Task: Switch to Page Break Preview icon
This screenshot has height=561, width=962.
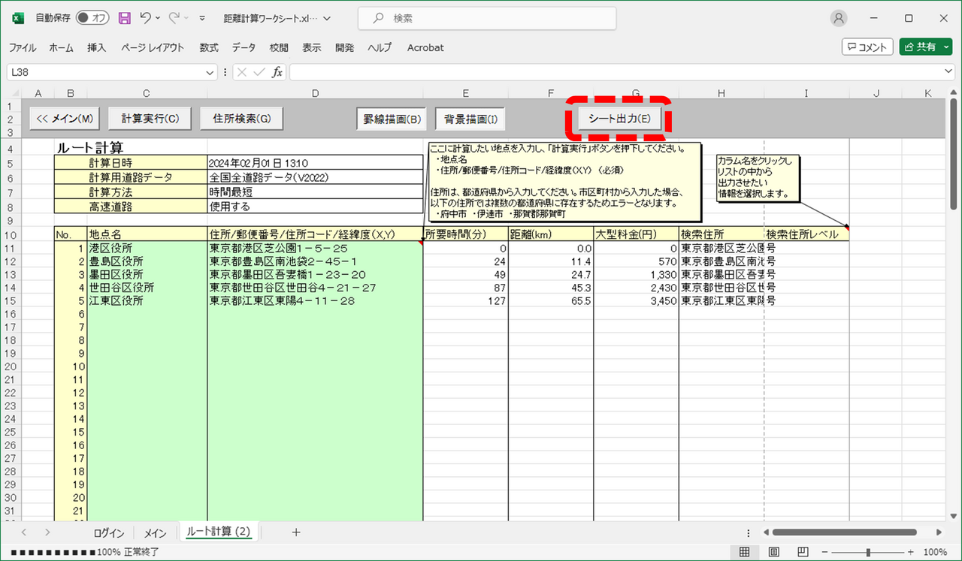Action: [x=802, y=552]
